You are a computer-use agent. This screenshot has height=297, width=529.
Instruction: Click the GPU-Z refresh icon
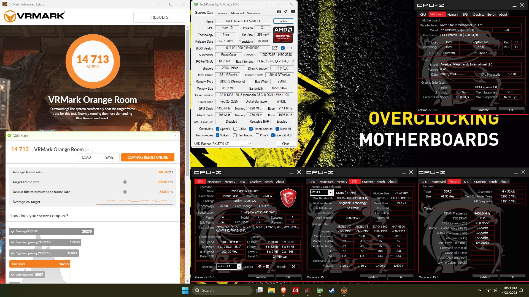(286, 12)
